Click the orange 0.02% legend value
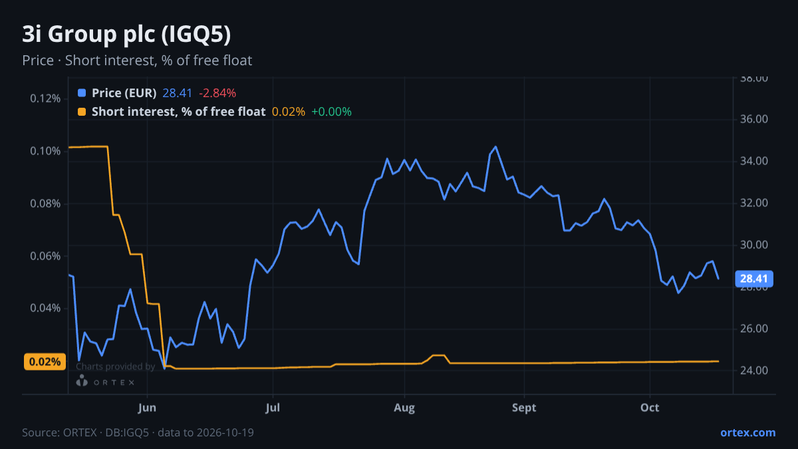The height and width of the screenshot is (449, 798). pyautogui.click(x=289, y=112)
